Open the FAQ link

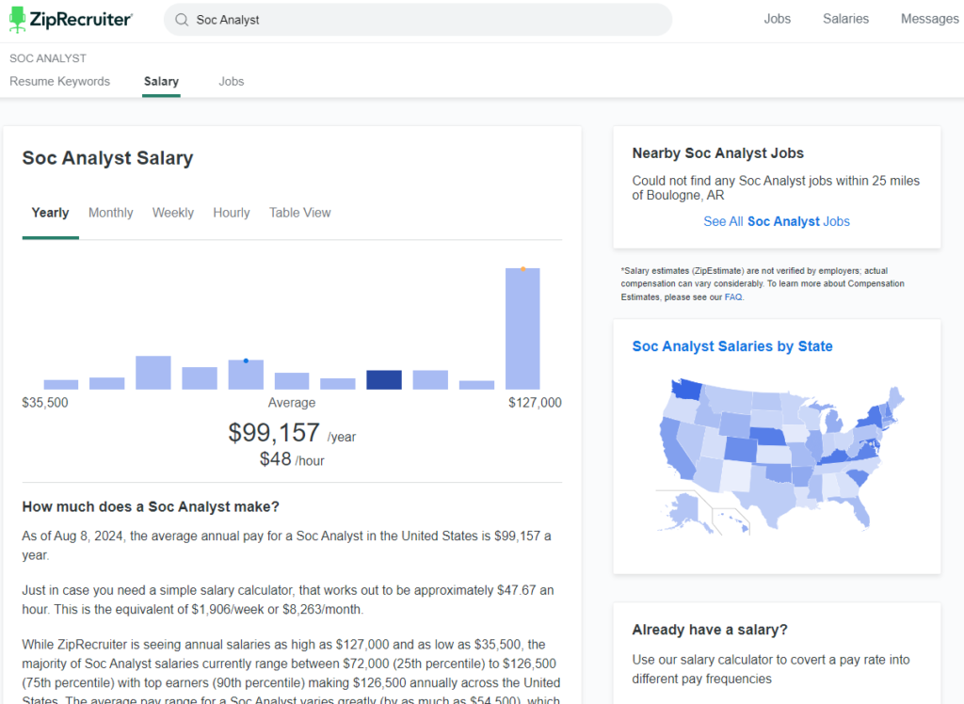click(732, 297)
